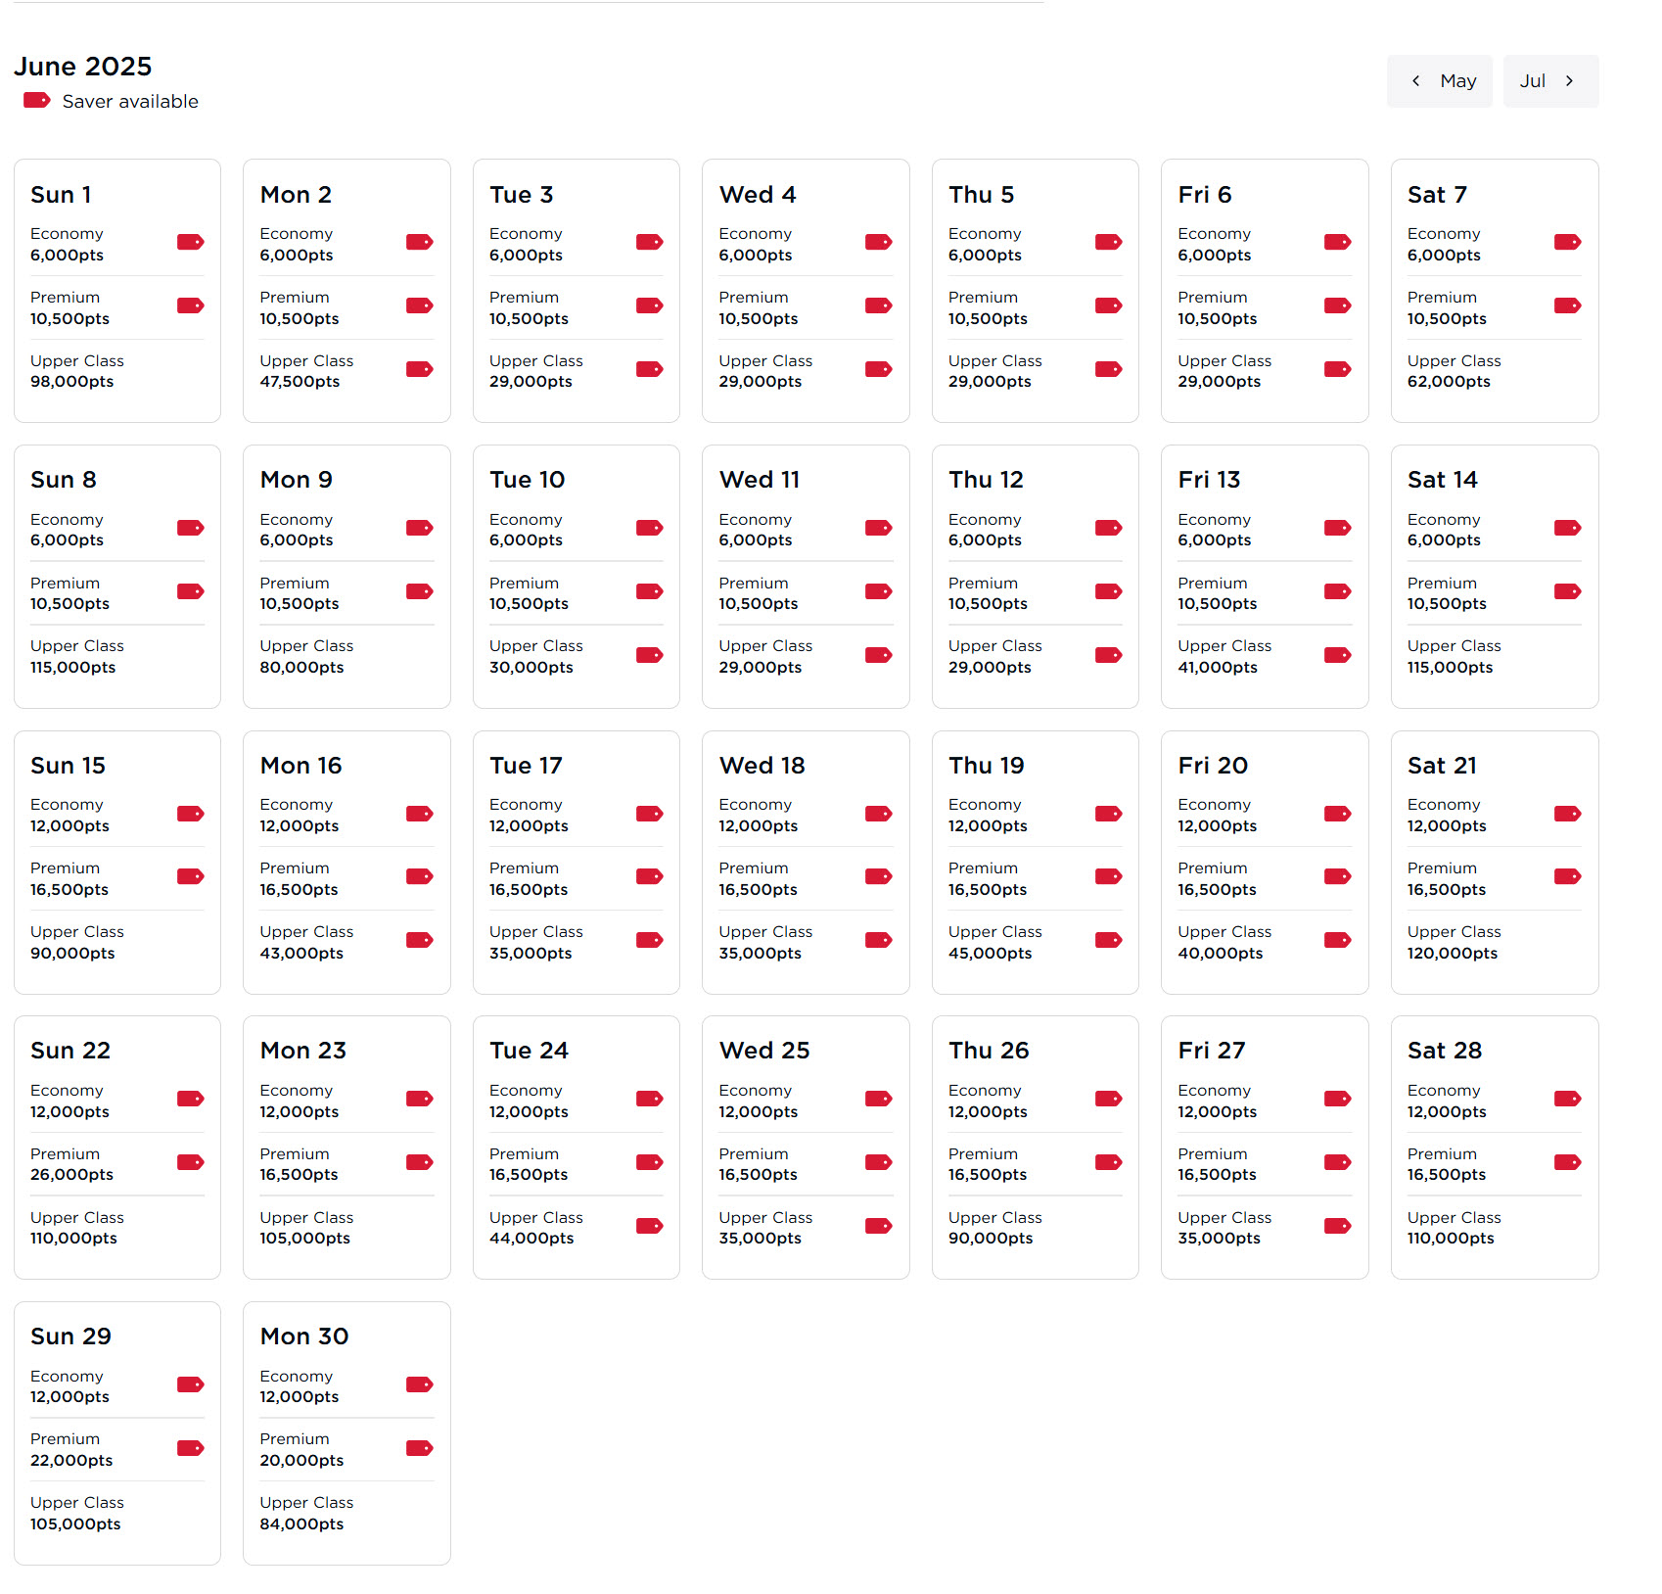Click Upper Class saver tag on Fri 13
This screenshot has width=1662, height=1594.
(x=1337, y=655)
